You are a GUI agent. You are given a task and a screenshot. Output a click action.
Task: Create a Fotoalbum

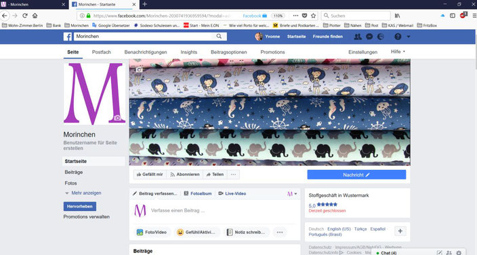[198, 193]
